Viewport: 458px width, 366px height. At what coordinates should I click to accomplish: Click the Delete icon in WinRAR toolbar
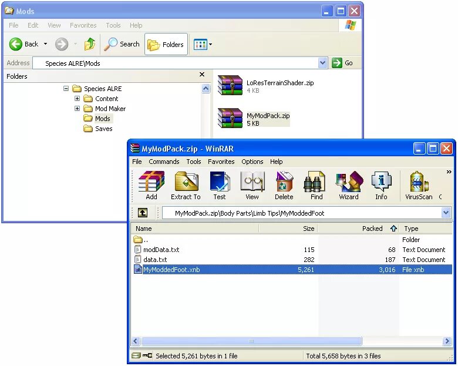(x=284, y=185)
